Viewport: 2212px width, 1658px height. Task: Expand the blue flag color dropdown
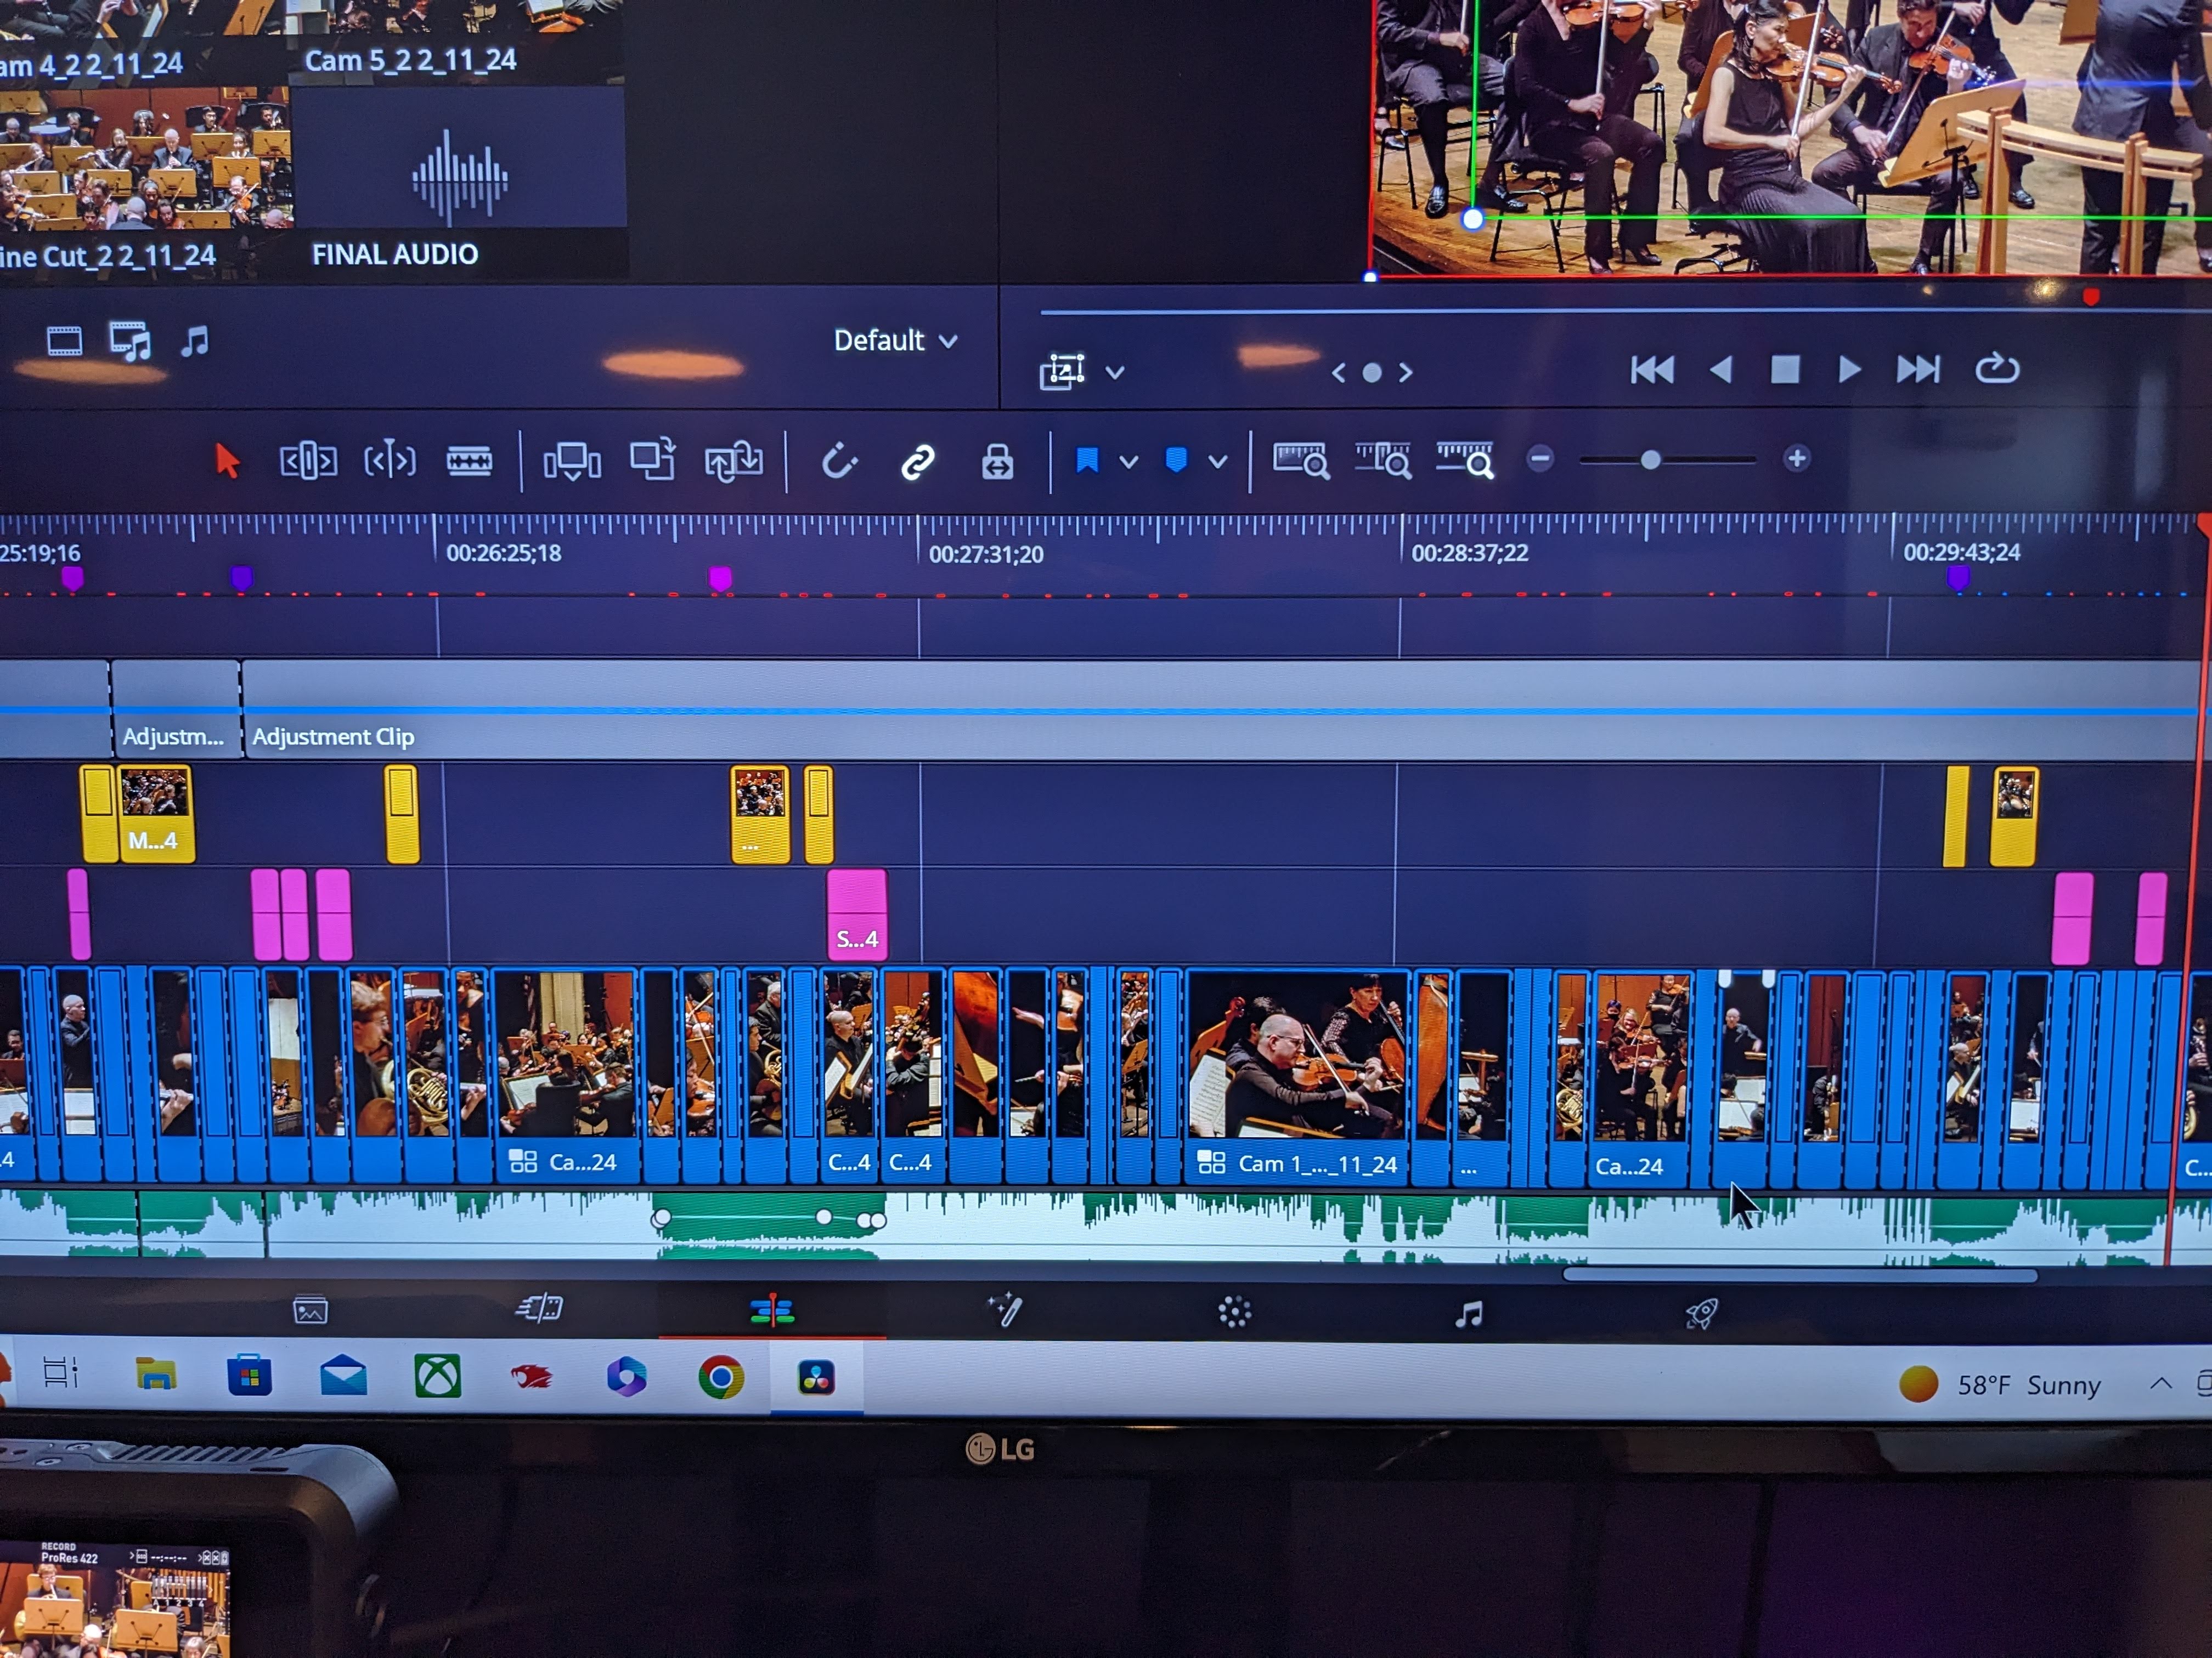pyautogui.click(x=1129, y=462)
